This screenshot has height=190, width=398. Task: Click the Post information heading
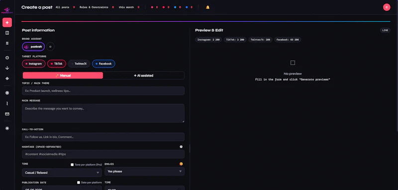point(38,30)
